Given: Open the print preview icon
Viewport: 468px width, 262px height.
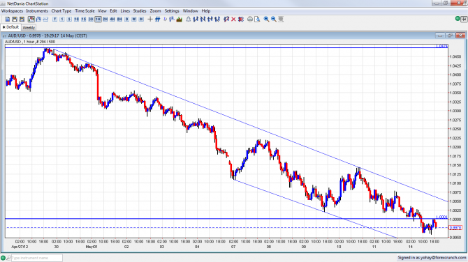Looking at the screenshot, I should pos(257,19).
